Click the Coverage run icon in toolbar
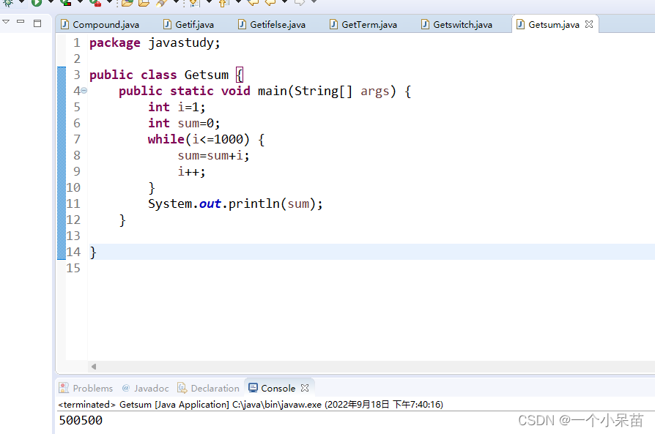Viewport: 655px width, 434px height. point(65,3)
